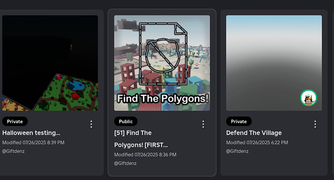The height and width of the screenshot is (180, 334).
Task: Click the Private badge on Defend The Village
Action: click(239, 122)
